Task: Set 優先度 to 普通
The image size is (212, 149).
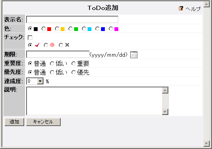Action: point(30,72)
